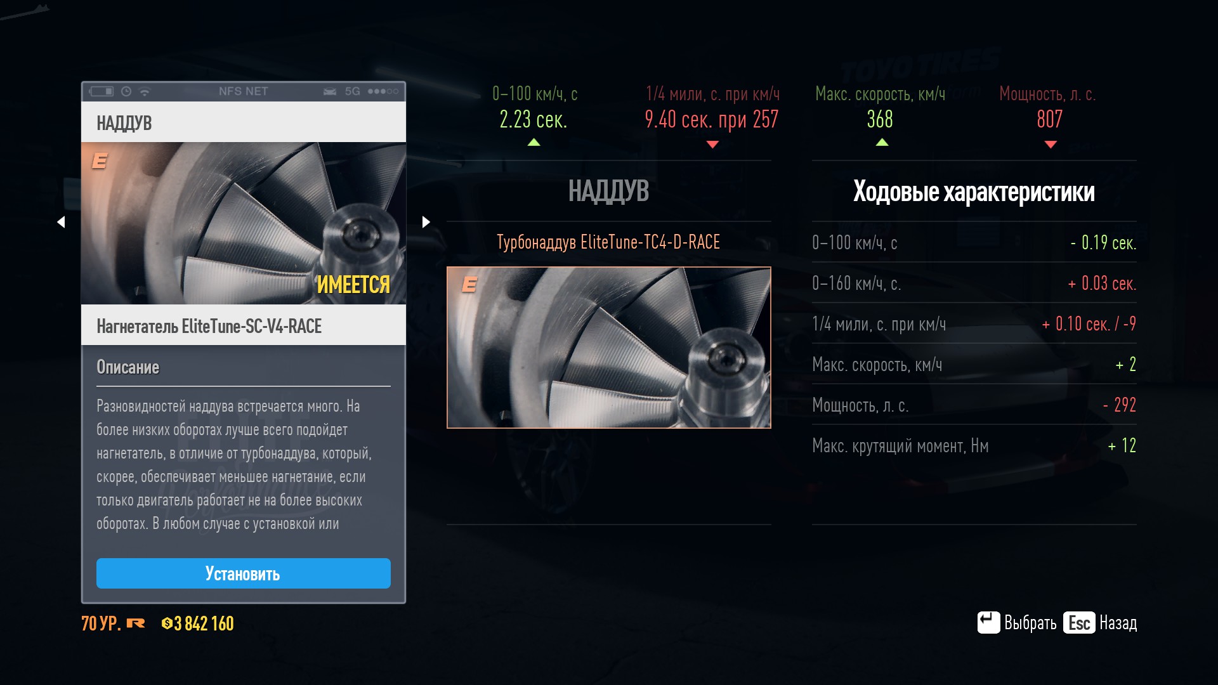Click the Назад label at the bottom right

(x=1118, y=623)
